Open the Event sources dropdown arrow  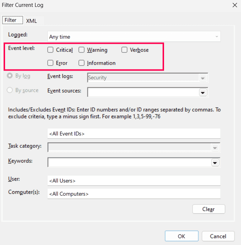(203, 93)
